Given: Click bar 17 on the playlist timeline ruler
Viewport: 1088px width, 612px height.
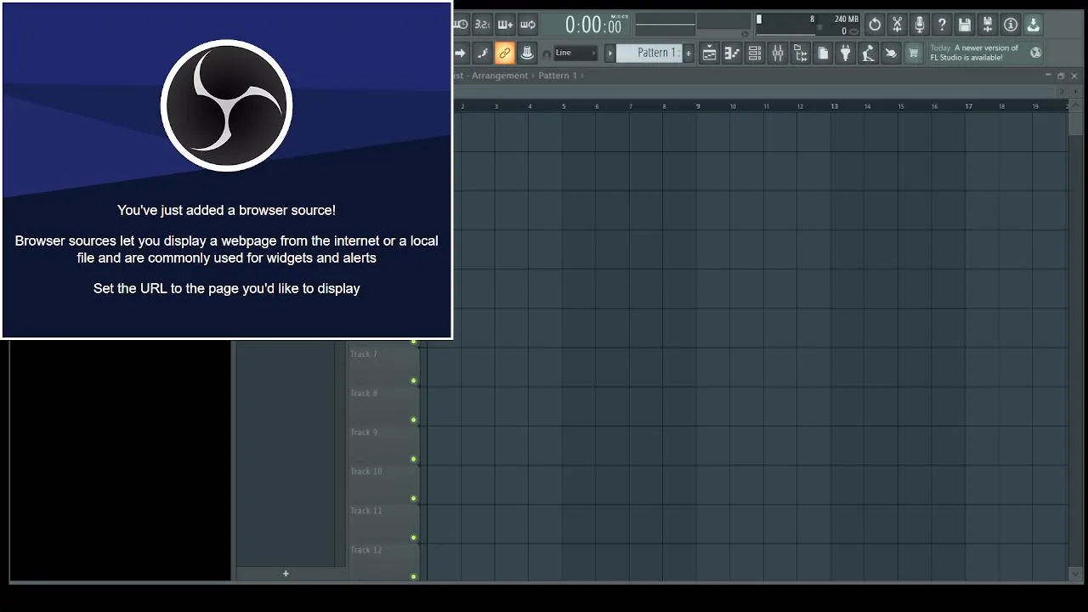Looking at the screenshot, I should [968, 106].
